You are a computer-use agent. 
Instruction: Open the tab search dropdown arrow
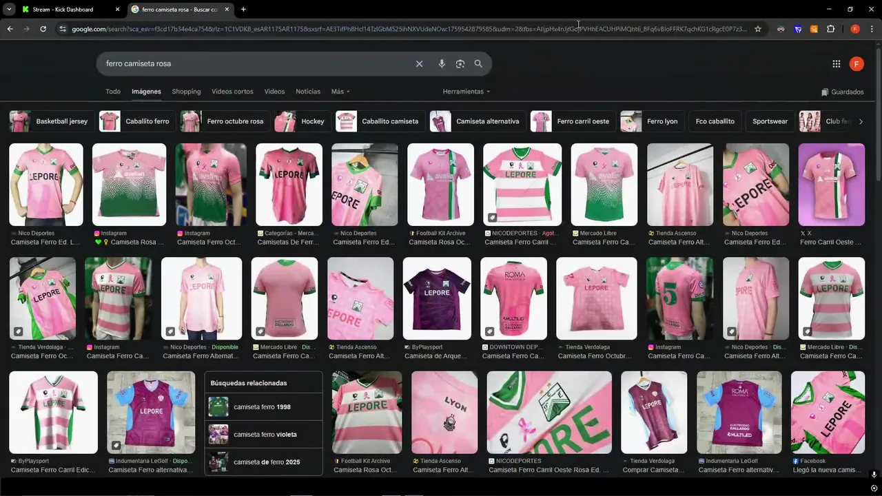tap(9, 9)
